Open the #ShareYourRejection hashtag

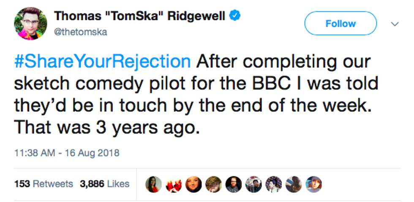[x=103, y=61]
